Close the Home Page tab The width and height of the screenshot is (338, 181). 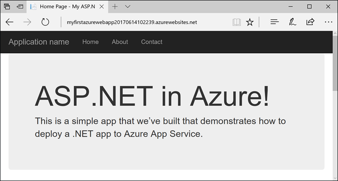point(101,6)
